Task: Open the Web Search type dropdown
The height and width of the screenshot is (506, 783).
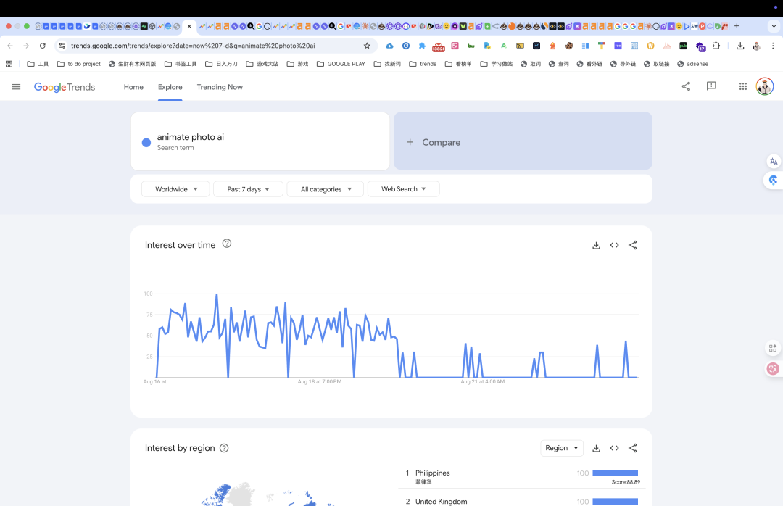Action: 404,188
